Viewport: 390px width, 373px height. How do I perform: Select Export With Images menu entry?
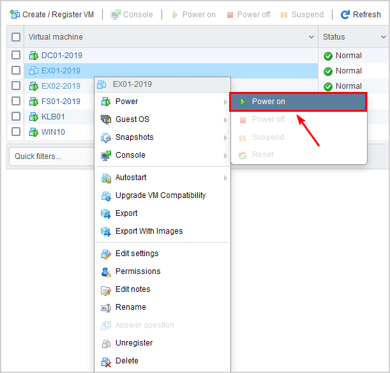(162, 231)
